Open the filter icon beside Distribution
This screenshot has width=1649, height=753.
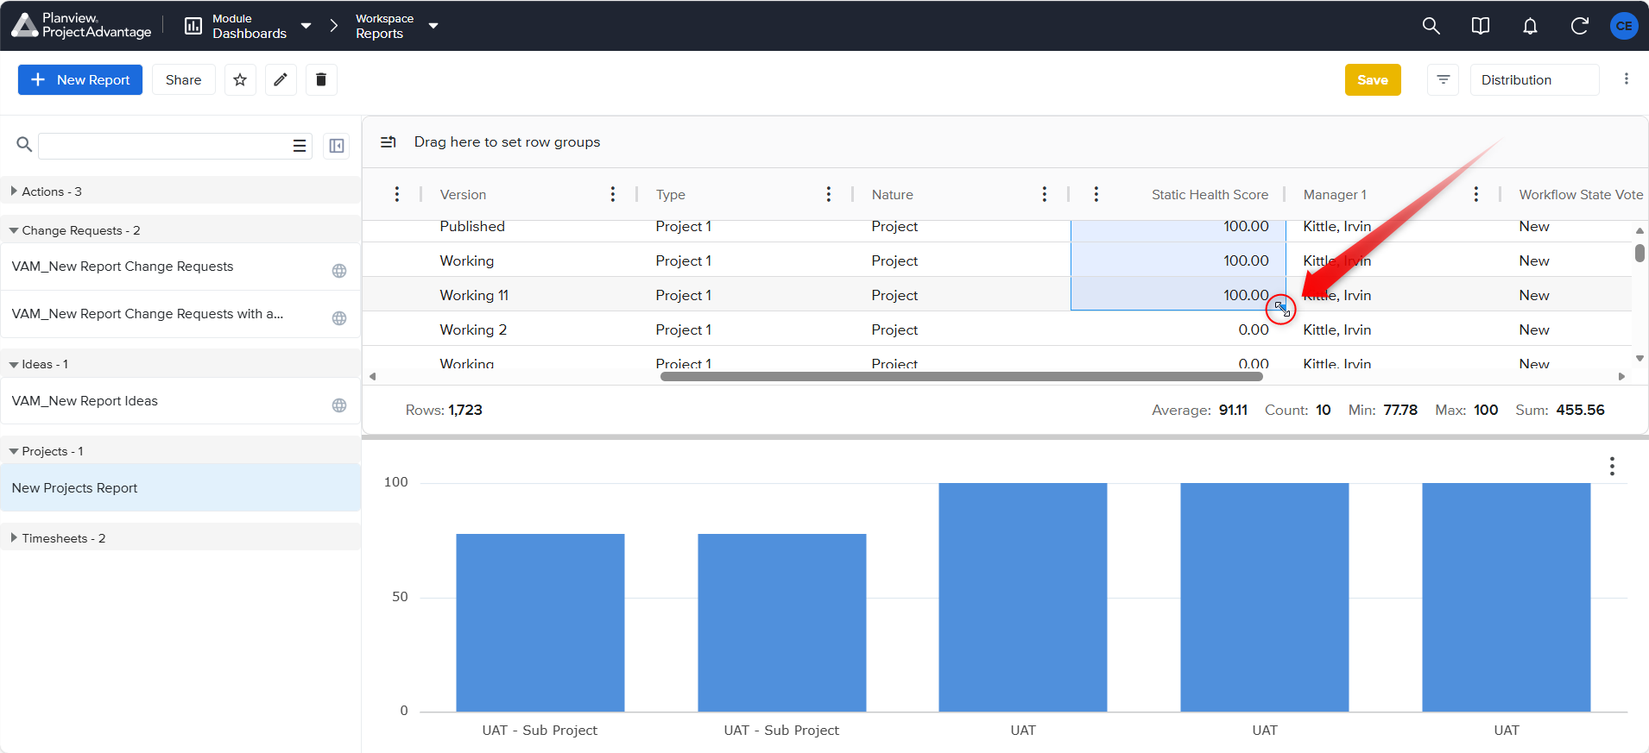[x=1443, y=79]
